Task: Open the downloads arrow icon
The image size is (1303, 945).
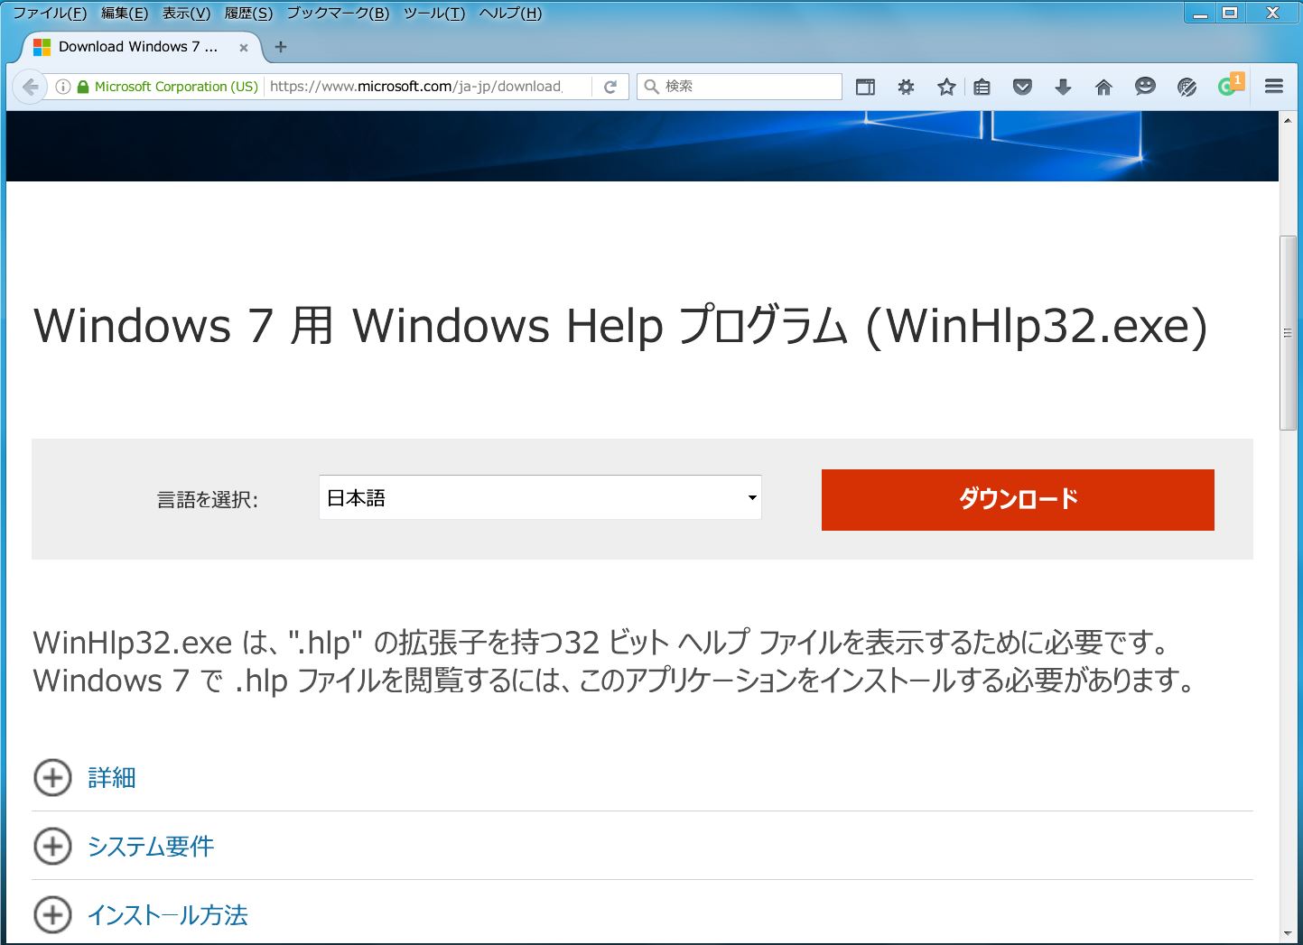Action: [x=1063, y=87]
